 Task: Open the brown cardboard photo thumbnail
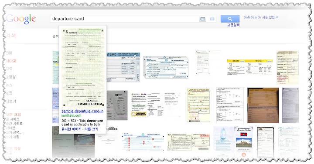point(263,105)
